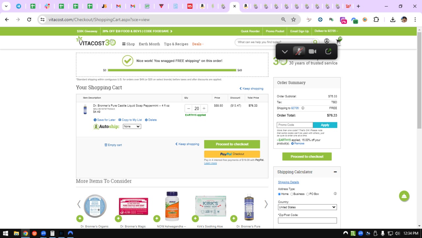This screenshot has height=238, width=422.
Task: Decrease the quantity with the minus button
Action: 189,108
